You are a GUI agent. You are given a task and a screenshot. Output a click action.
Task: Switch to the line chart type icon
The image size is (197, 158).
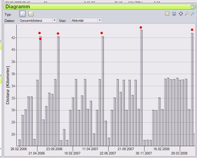pyautogui.click(x=31, y=14)
